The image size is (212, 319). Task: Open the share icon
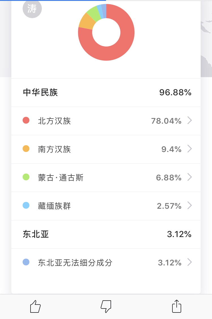pos(176,306)
